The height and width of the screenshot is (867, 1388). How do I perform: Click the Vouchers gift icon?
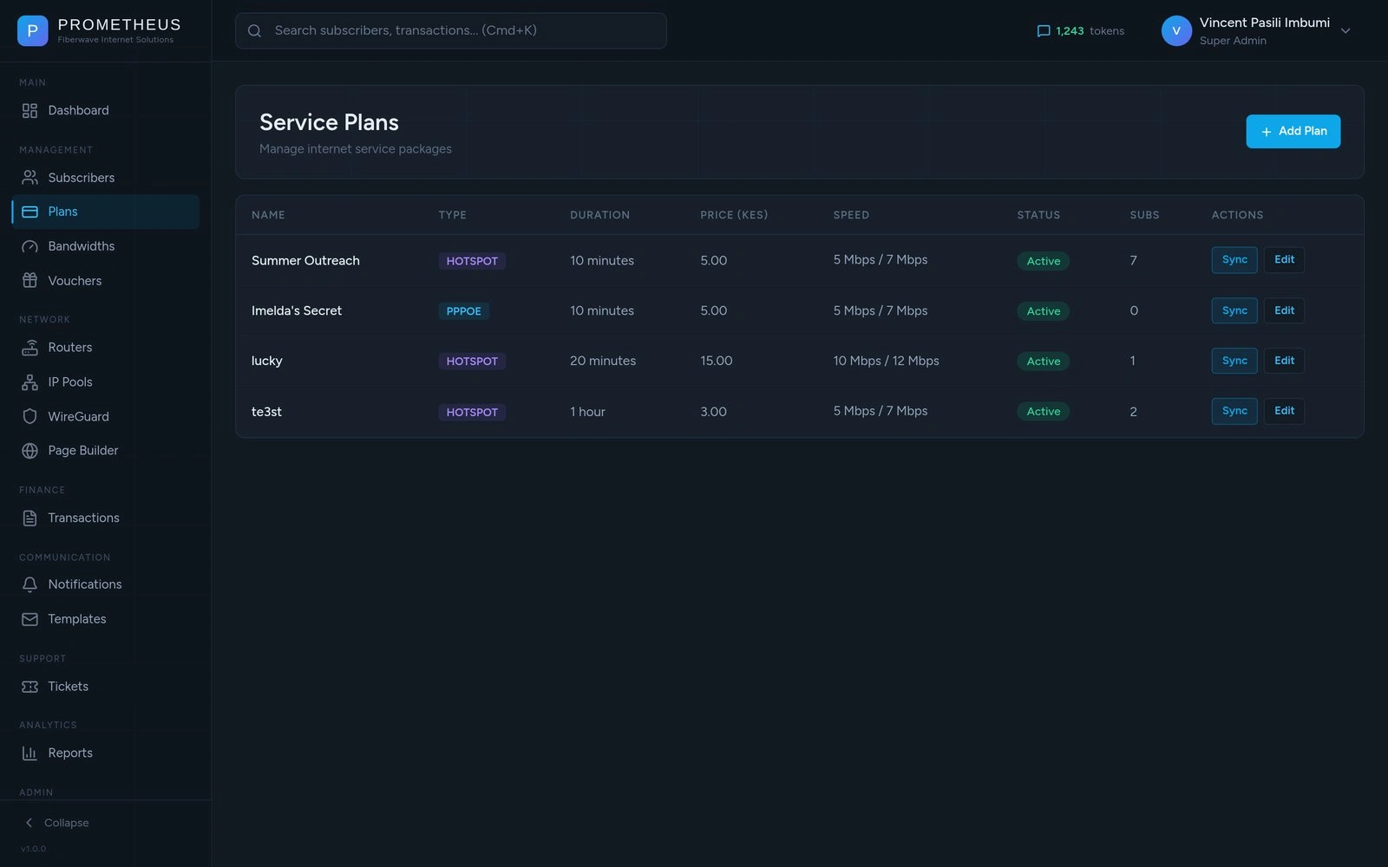[x=29, y=281]
